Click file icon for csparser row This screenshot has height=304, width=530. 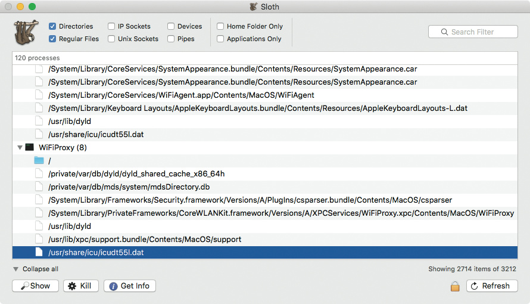[x=39, y=200]
